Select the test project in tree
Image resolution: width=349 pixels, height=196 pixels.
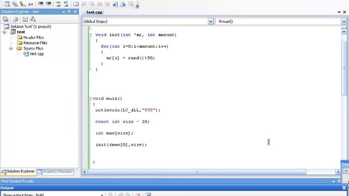click(x=21, y=32)
